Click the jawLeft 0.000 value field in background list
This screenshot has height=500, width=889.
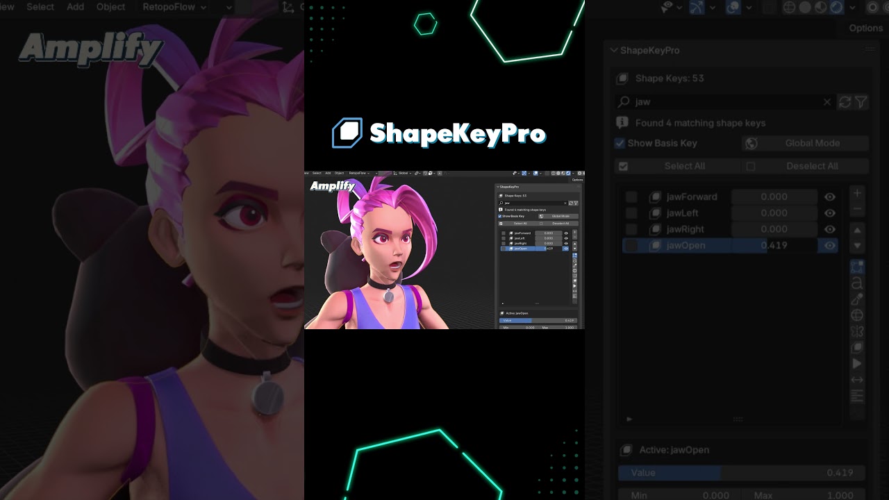coord(774,213)
